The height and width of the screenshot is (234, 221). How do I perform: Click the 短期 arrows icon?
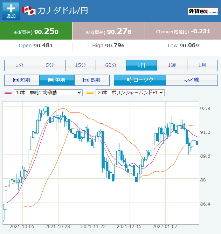16,80
